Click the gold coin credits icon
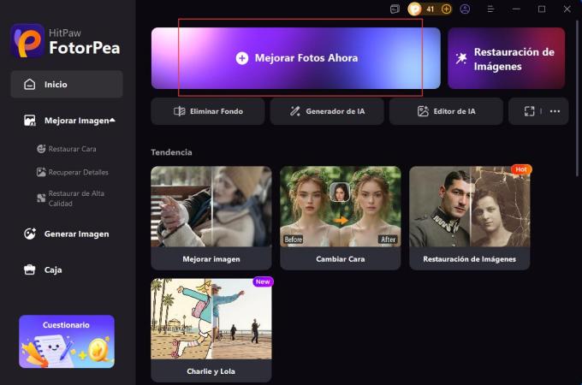582x385 pixels. coord(415,9)
